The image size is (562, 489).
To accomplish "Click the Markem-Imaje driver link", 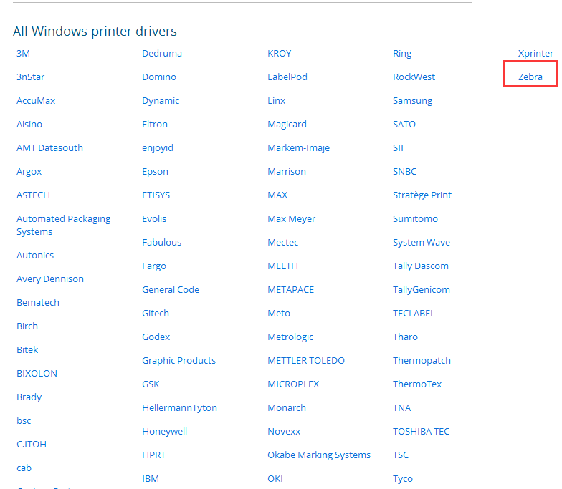I will [x=299, y=147].
